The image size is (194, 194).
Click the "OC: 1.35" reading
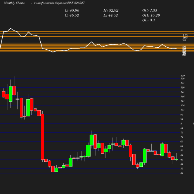click(150, 10)
